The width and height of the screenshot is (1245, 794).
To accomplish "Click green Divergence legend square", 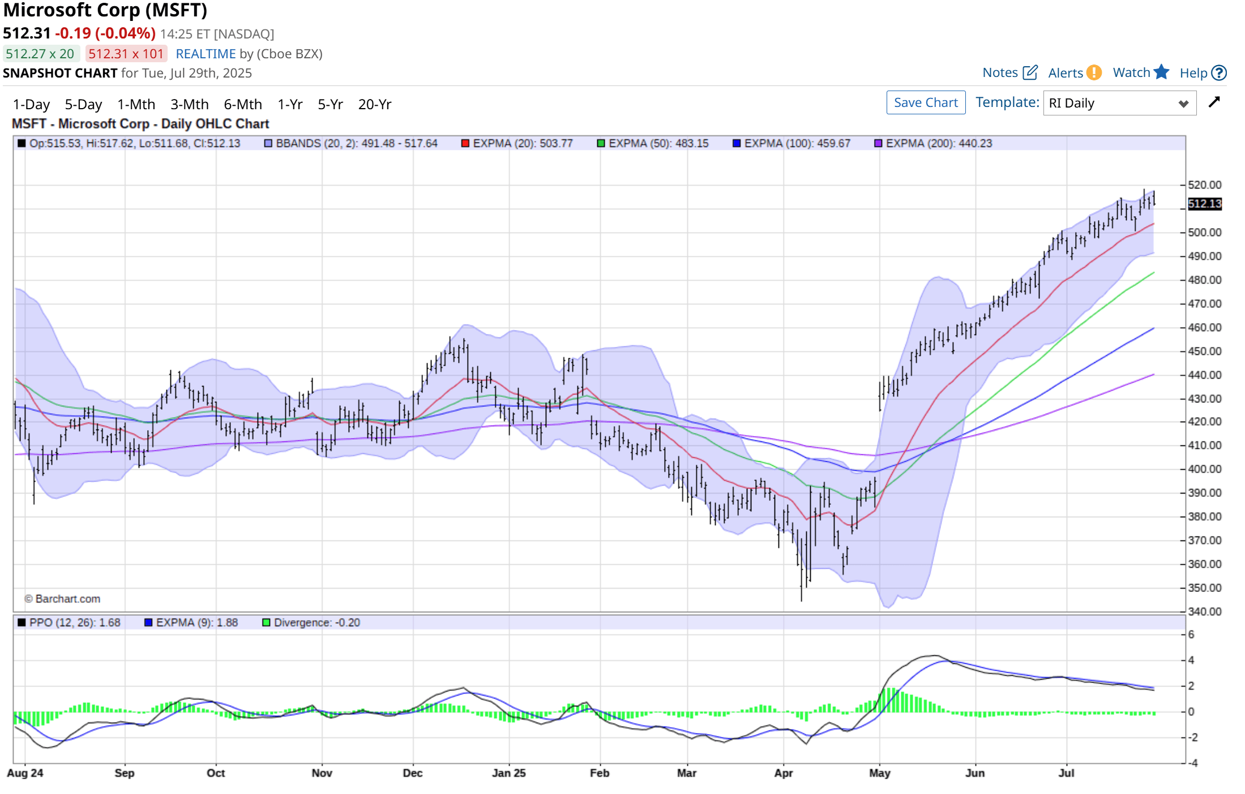I will [x=266, y=623].
